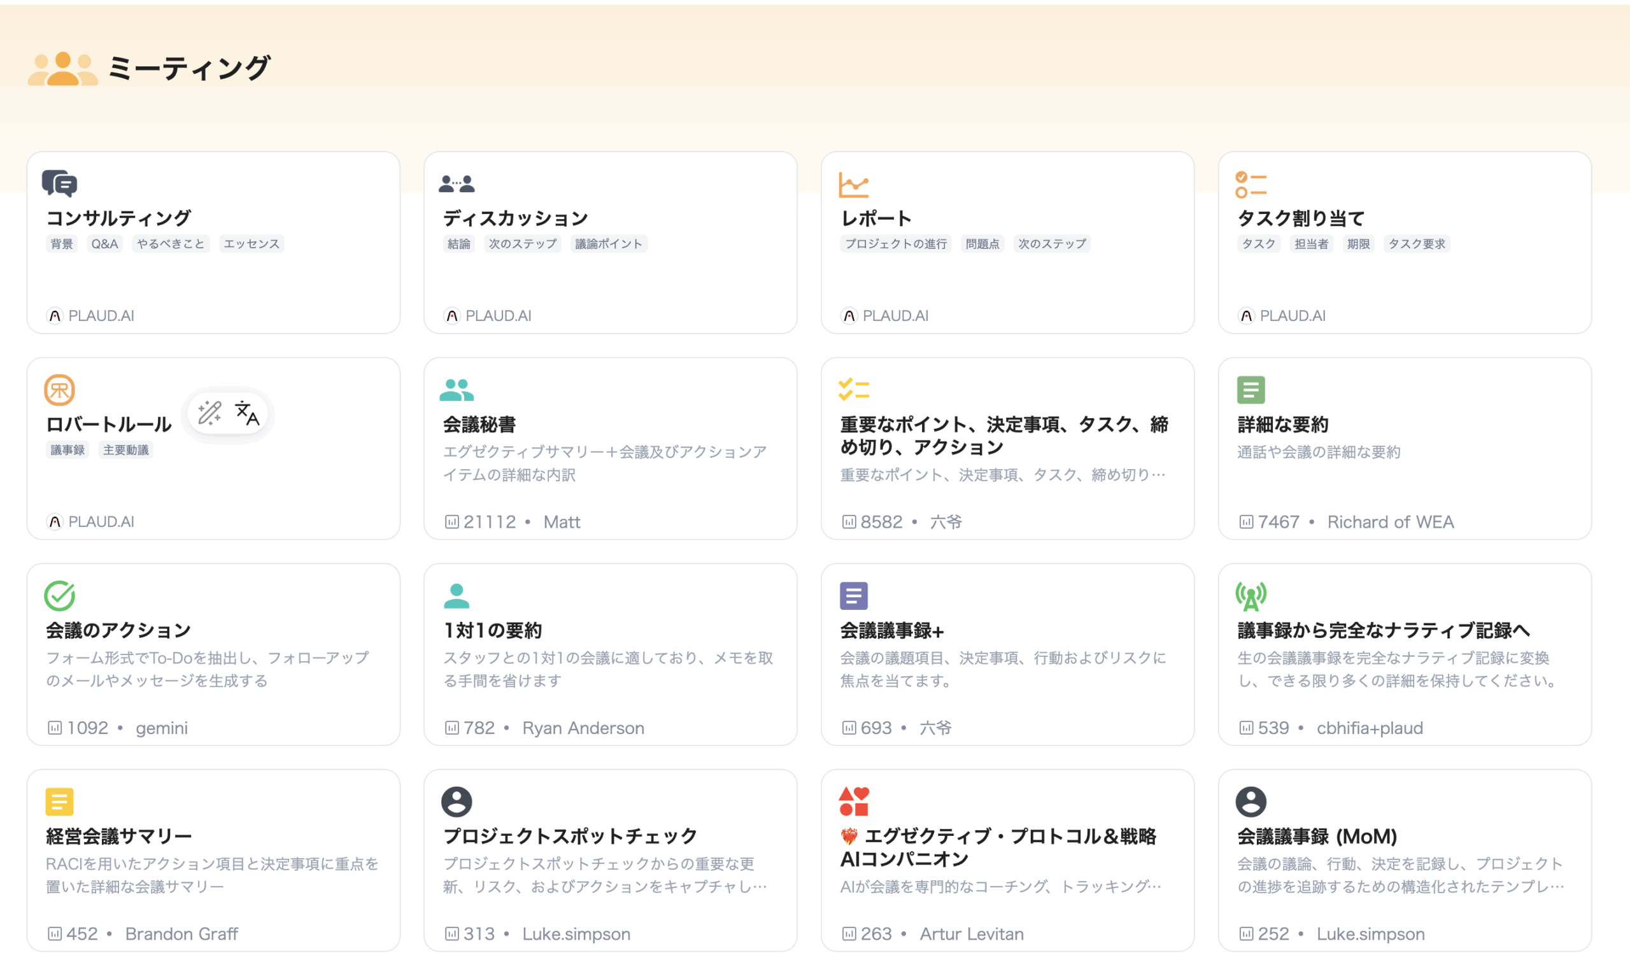Open the 会議議事録 (MoM) title
Image resolution: width=1630 pixels, height=960 pixels.
click(1317, 836)
